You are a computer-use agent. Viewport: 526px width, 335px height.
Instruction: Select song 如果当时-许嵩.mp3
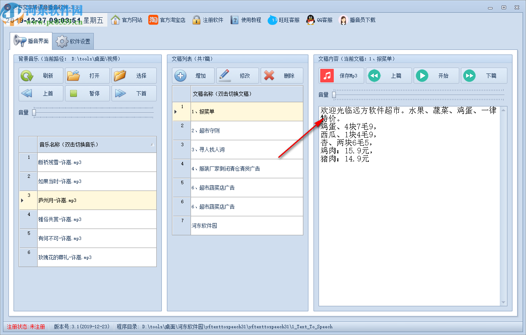click(x=97, y=181)
